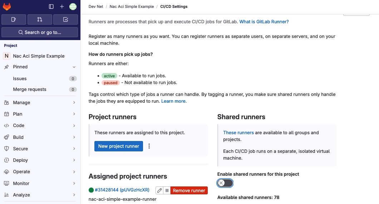Go to Dev Net breadcrumb

click(x=96, y=6)
